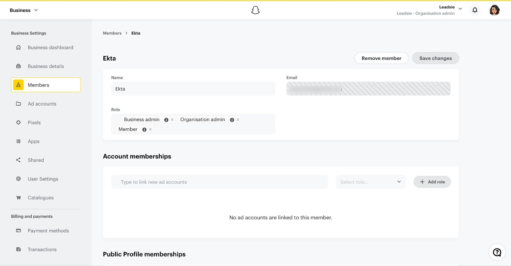Remove the Member role tag
511x266 pixels.
[150, 129]
